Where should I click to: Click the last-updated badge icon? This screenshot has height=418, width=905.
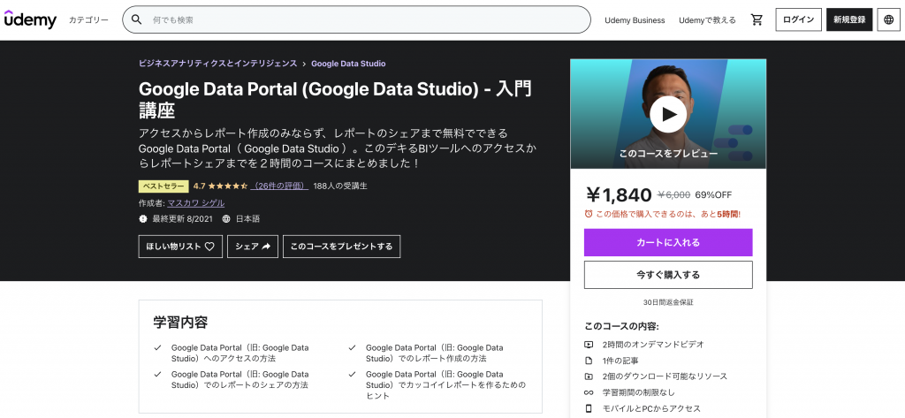[x=143, y=219]
